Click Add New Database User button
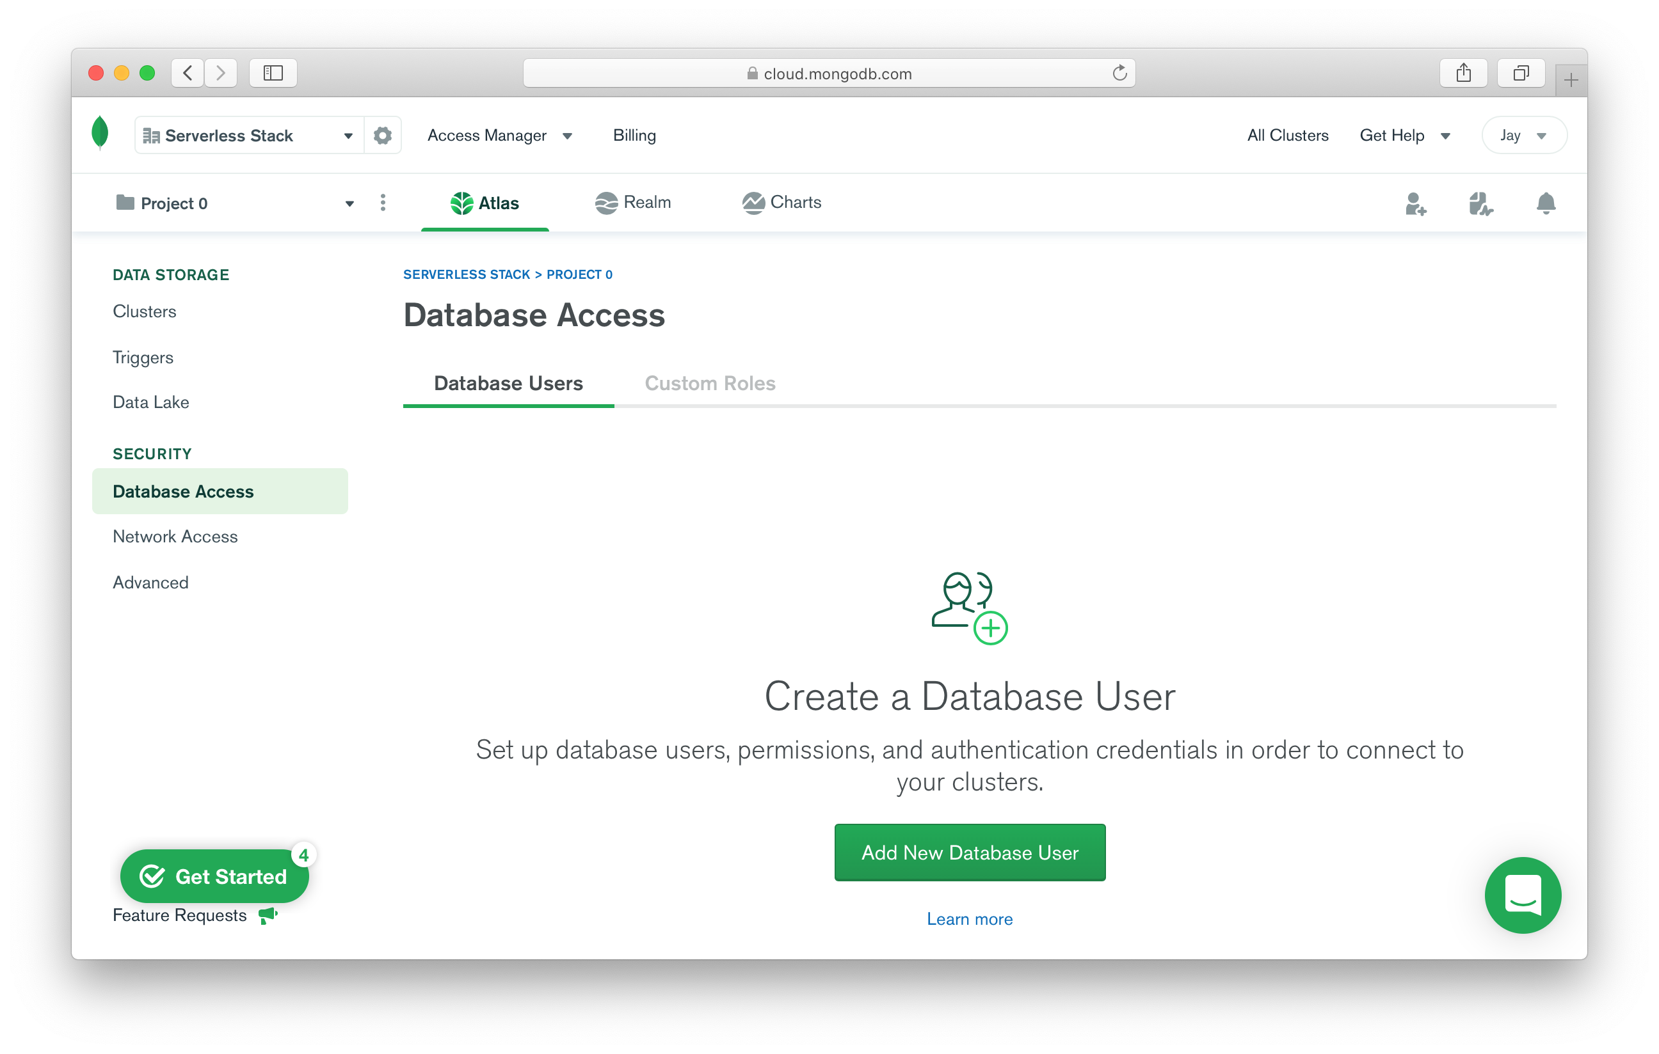Image resolution: width=1659 pixels, height=1054 pixels. pyautogui.click(x=968, y=852)
